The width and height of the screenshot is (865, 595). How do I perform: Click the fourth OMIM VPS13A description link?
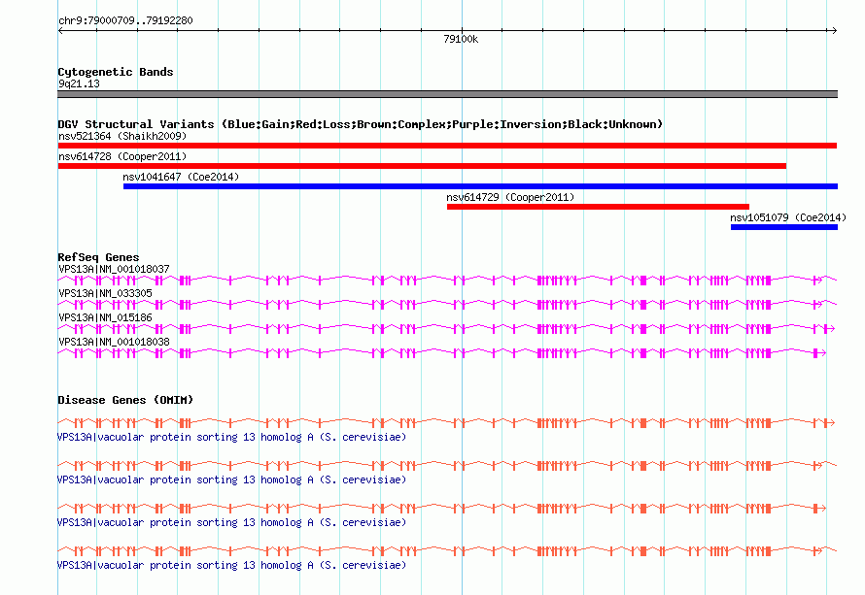tap(231, 565)
